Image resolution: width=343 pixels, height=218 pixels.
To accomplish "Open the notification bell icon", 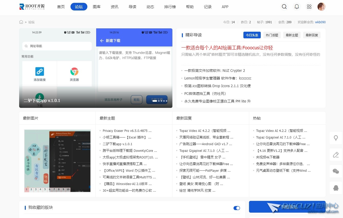I will point(297,7).
